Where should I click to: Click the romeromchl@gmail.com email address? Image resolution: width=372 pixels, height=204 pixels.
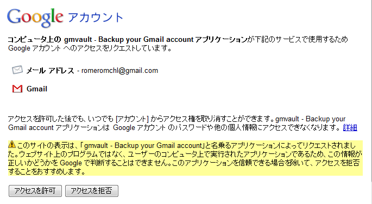[119, 71]
